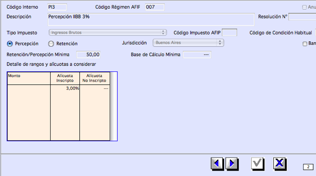Click the Resolución Nº field

tap(302, 16)
